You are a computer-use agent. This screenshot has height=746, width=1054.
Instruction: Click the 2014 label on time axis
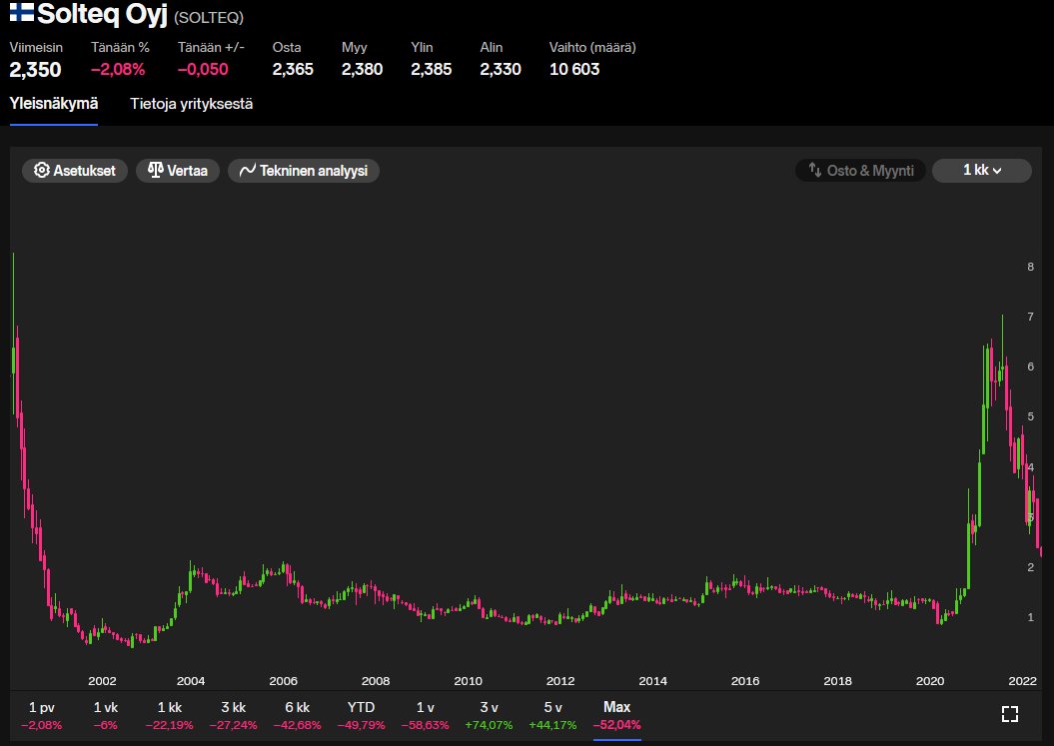click(652, 681)
